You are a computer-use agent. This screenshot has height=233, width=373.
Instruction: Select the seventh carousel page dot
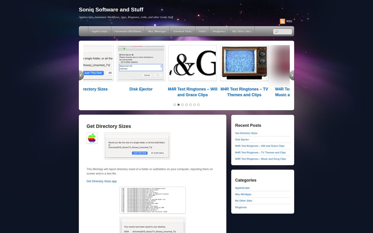coord(198,105)
